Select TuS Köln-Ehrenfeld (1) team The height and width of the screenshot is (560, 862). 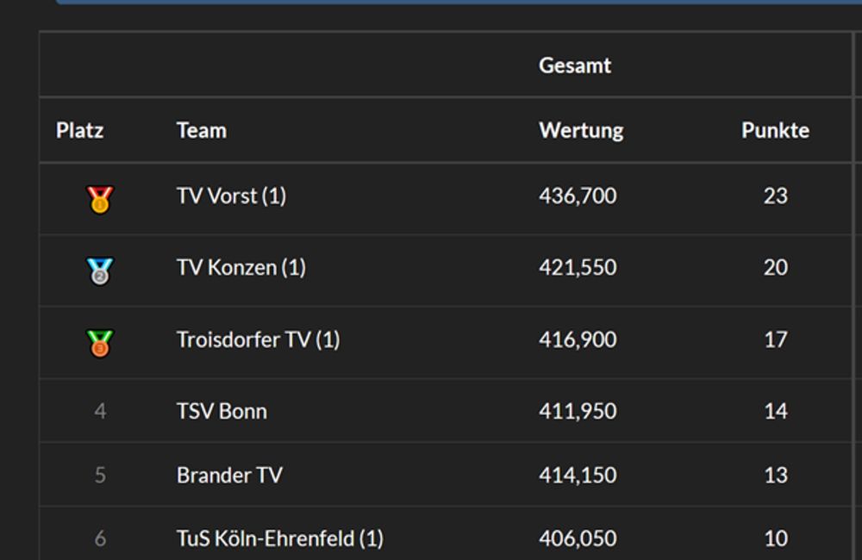click(x=279, y=538)
